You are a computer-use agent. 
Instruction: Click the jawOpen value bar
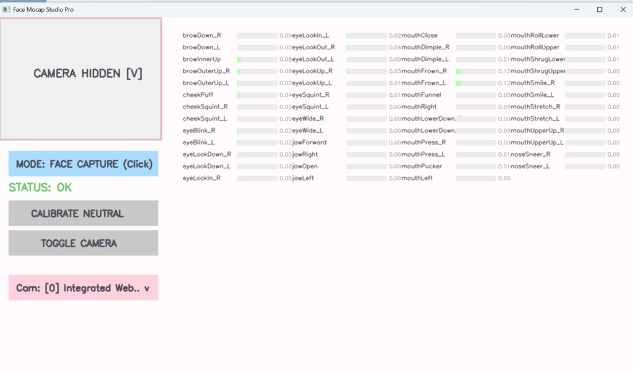pyautogui.click(x=367, y=167)
